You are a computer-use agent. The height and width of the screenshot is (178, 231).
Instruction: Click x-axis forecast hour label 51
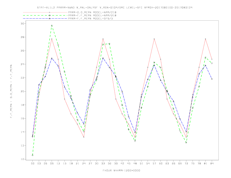(141, 163)
